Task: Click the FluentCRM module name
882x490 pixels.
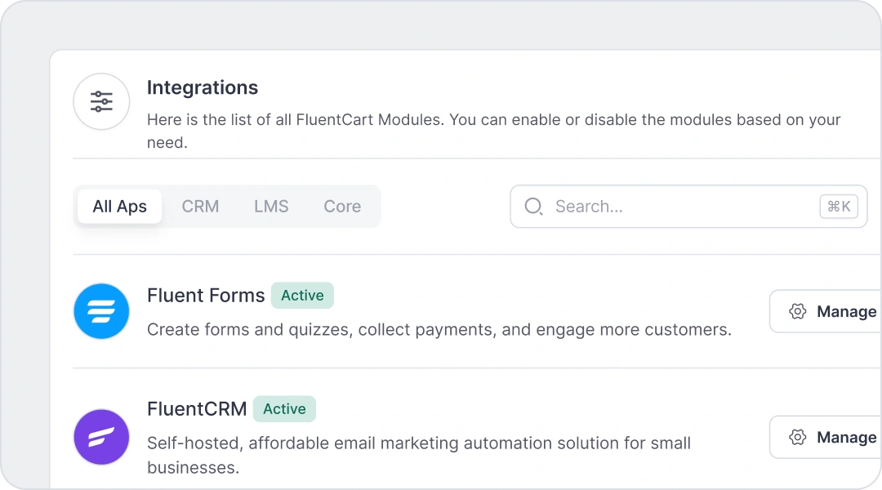Action: click(x=196, y=409)
